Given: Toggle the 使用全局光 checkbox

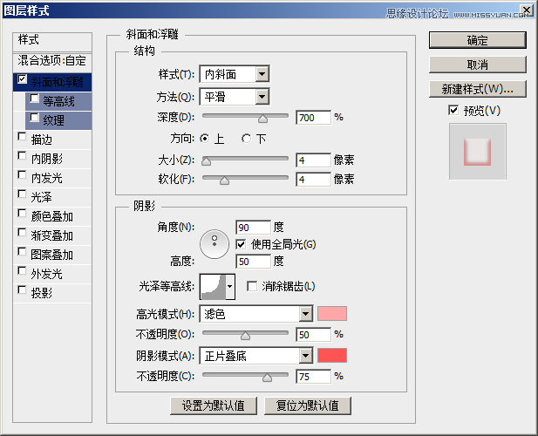Looking at the screenshot, I should point(241,244).
